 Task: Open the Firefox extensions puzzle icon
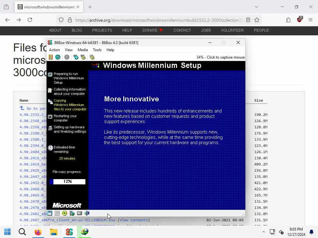(x=288, y=20)
